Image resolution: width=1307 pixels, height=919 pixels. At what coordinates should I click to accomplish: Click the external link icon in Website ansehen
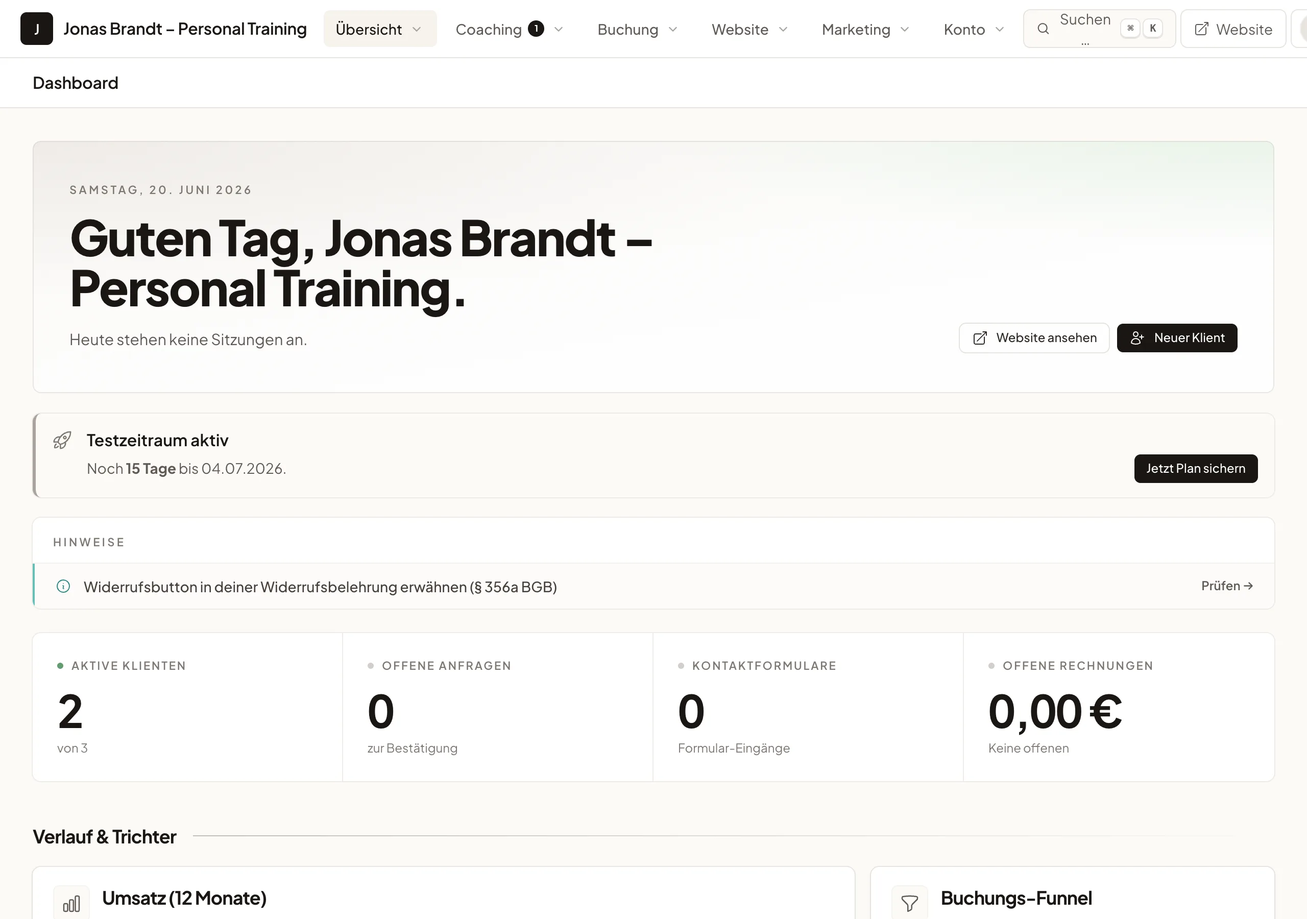click(x=980, y=338)
